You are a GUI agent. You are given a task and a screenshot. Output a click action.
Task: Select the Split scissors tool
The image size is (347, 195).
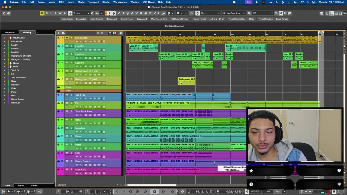(127, 13)
